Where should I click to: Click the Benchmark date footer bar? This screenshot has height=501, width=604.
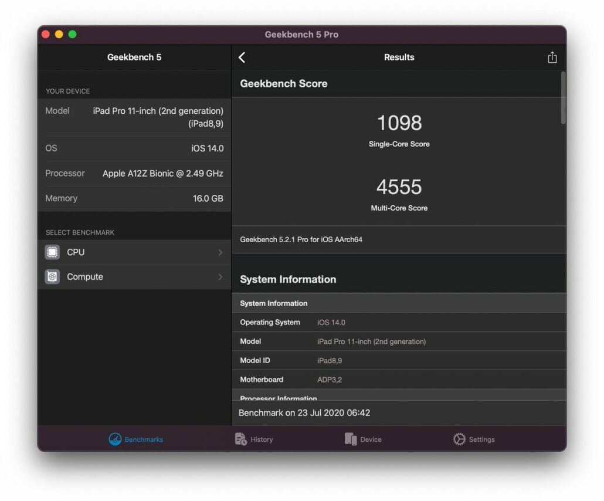coord(399,412)
